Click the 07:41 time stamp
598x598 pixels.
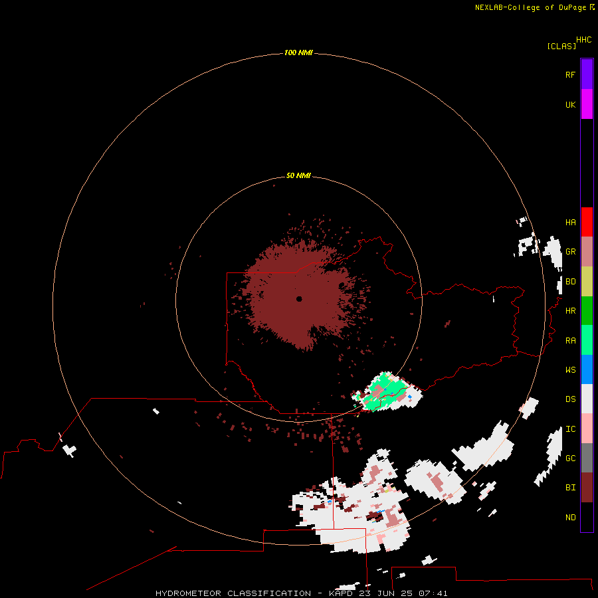point(433,593)
